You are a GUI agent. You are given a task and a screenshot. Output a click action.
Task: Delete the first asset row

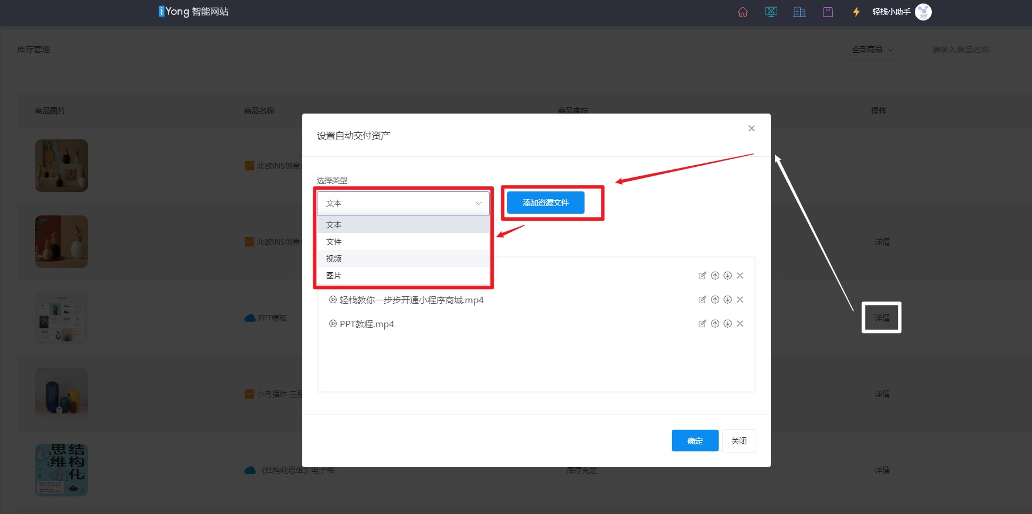click(x=740, y=276)
